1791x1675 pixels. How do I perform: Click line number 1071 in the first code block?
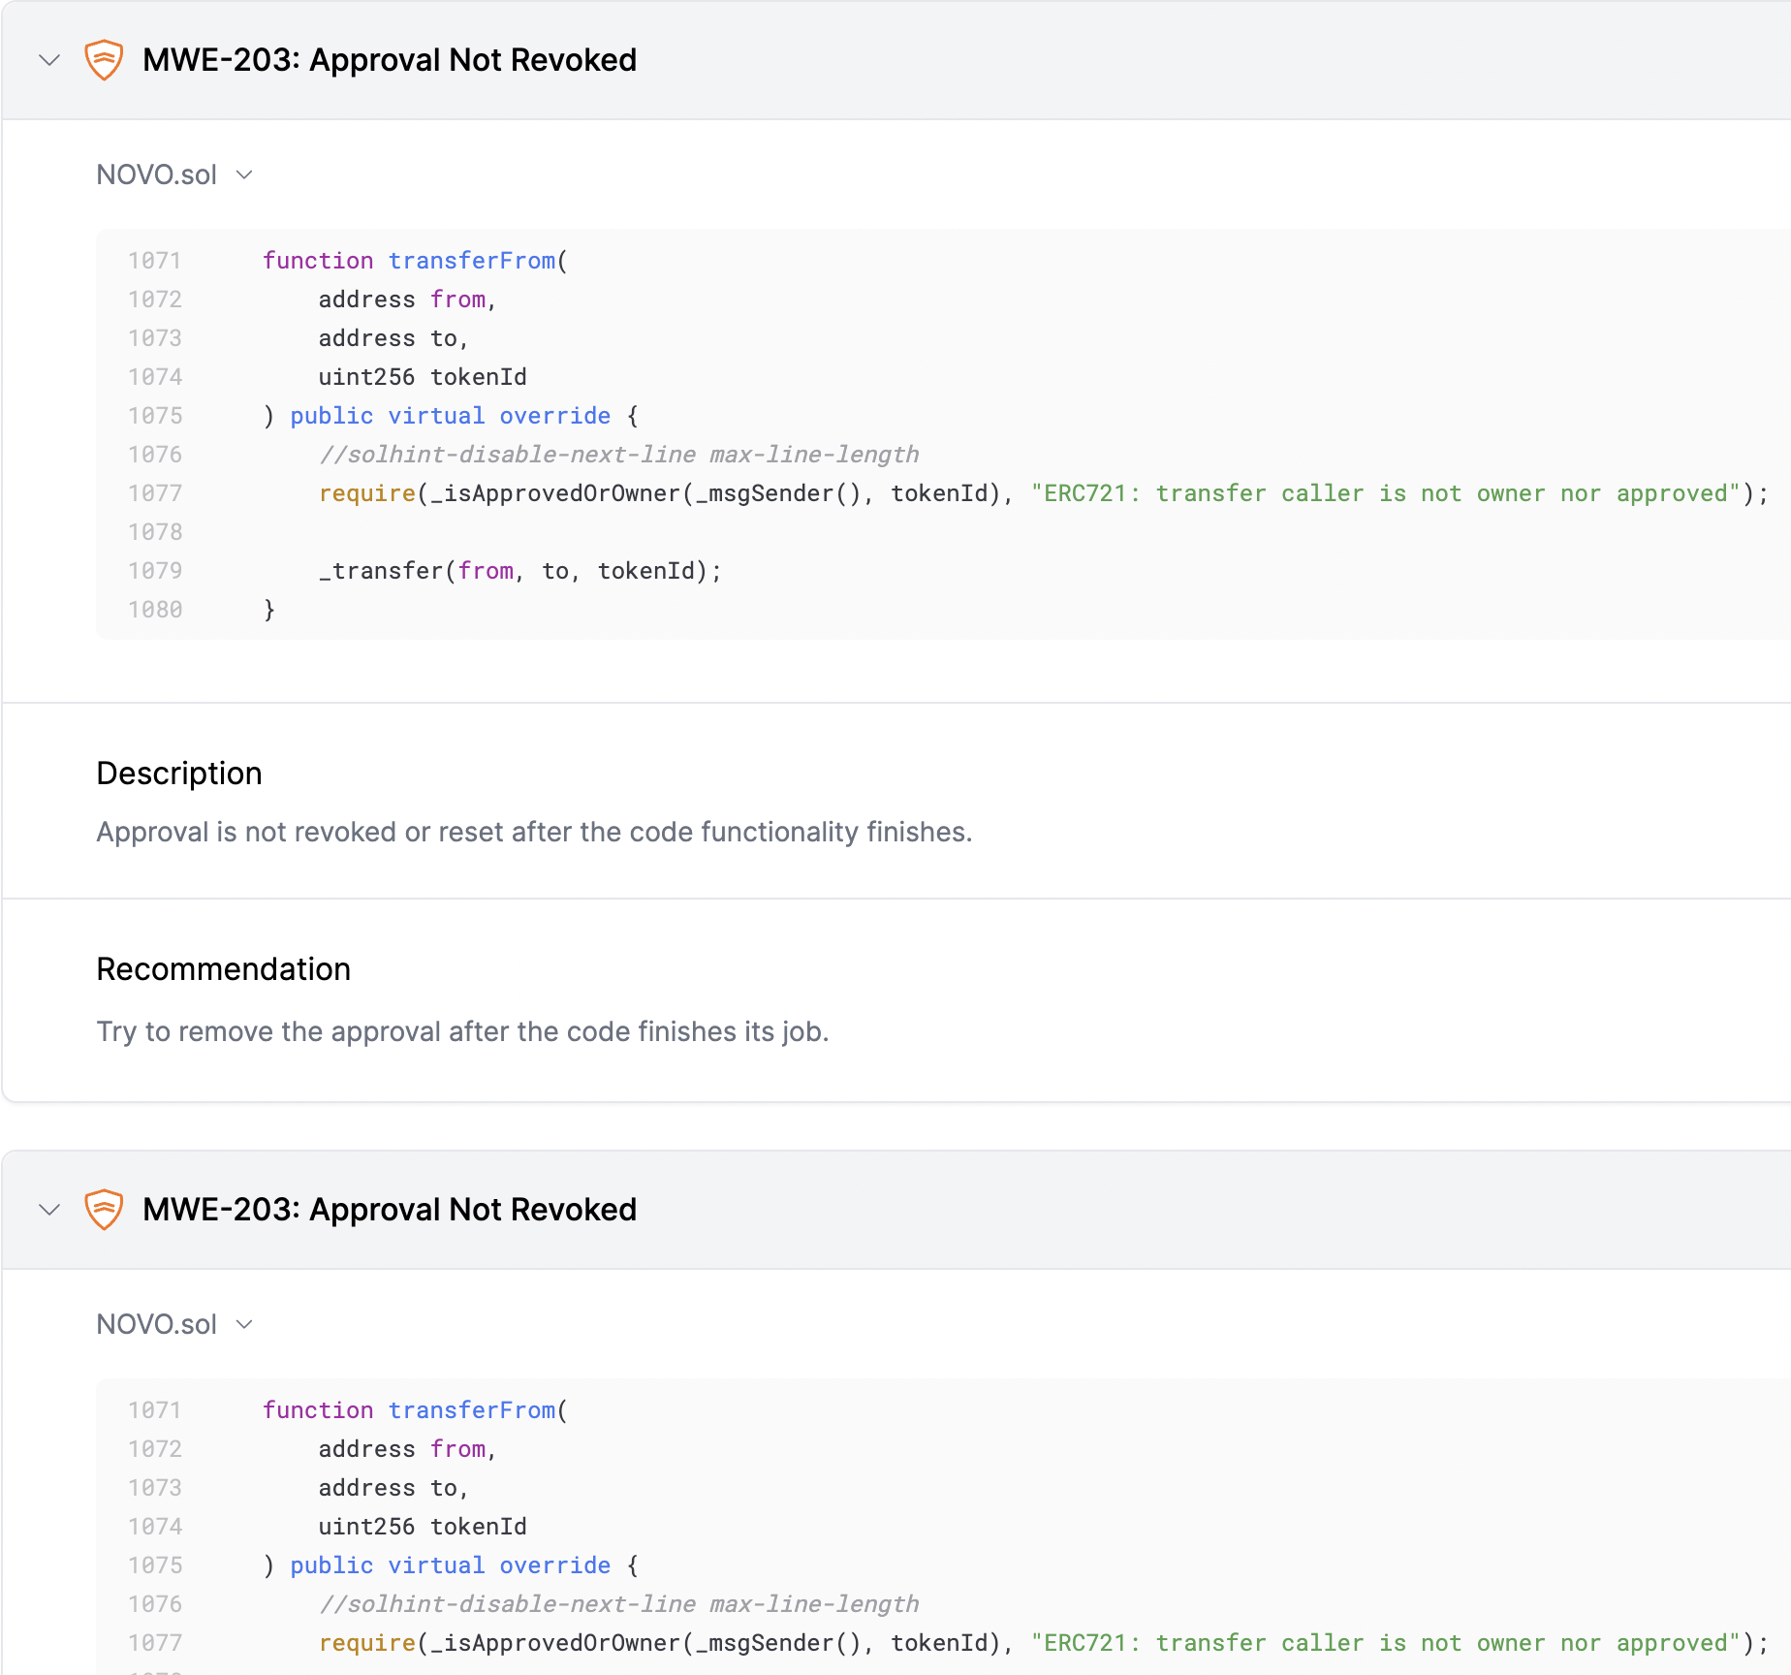(x=155, y=261)
